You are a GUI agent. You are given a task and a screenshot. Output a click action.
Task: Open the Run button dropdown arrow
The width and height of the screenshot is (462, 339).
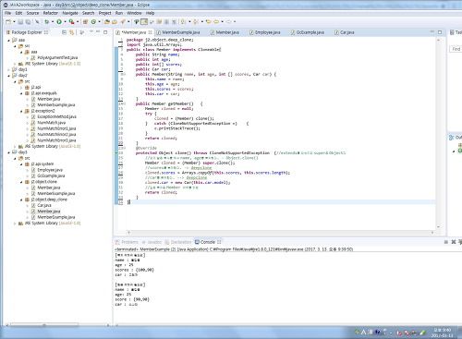65,22
